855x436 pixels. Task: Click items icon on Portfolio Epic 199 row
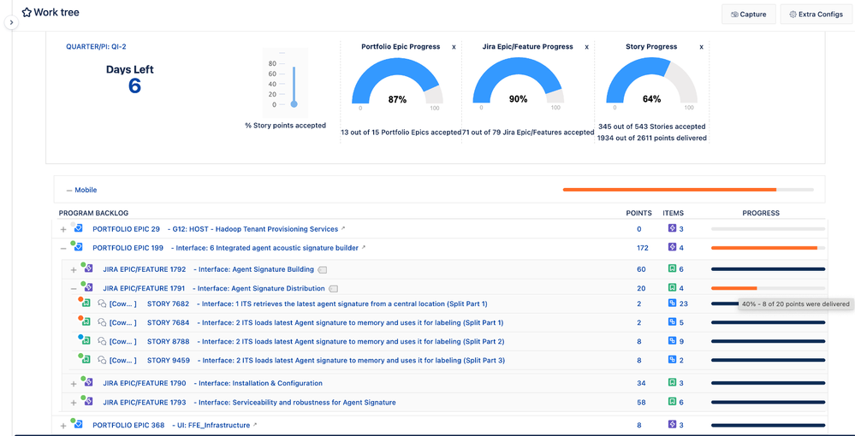click(x=673, y=247)
